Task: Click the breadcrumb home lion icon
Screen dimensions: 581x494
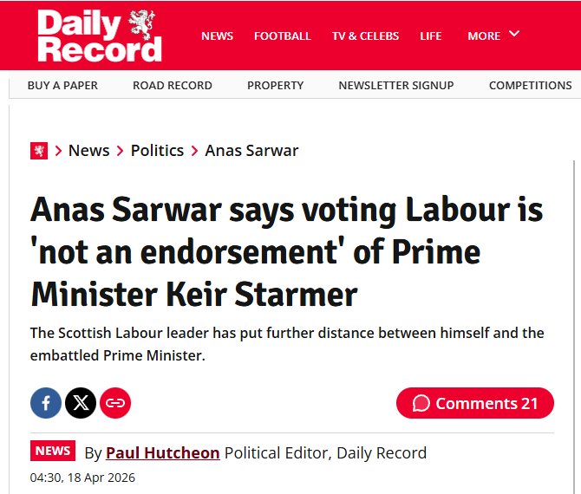Action: tap(39, 151)
